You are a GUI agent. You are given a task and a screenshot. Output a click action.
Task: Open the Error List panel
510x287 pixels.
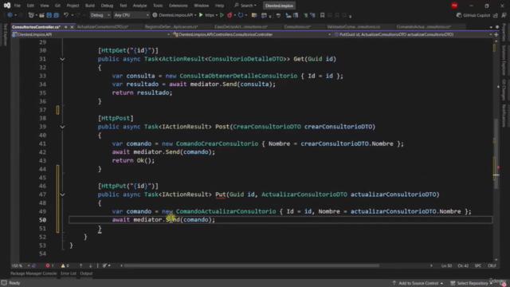point(69,273)
